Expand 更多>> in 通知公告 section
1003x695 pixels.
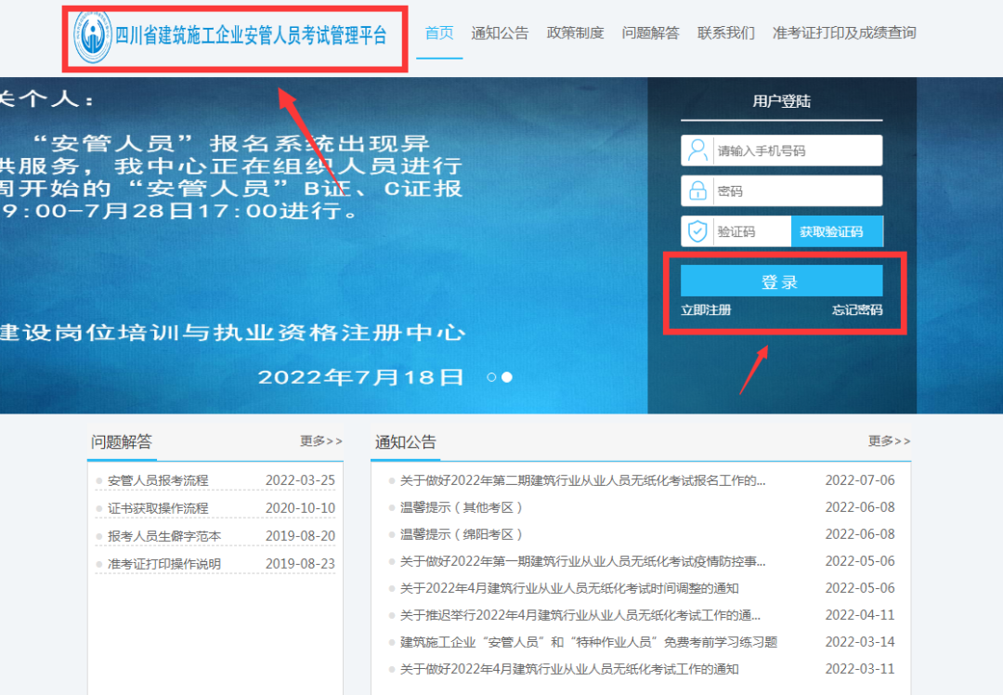point(889,441)
